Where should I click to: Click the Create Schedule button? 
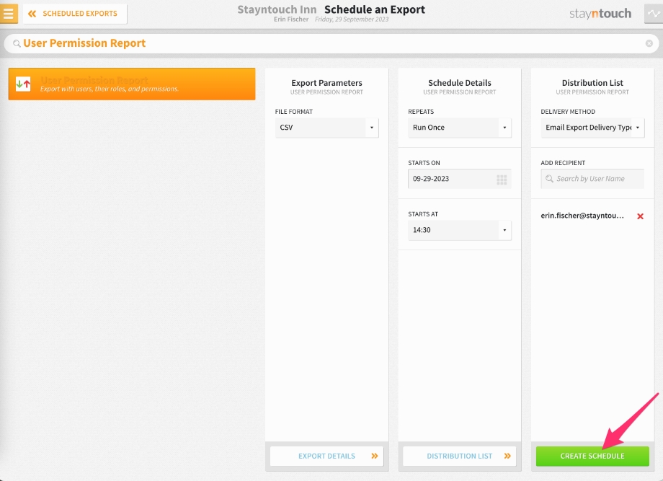592,456
